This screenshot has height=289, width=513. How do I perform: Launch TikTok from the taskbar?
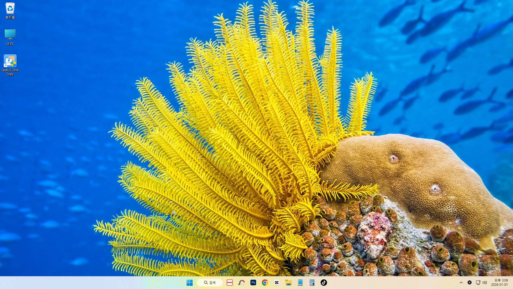[324, 283]
